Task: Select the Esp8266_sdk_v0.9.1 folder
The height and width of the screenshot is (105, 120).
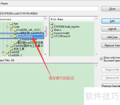Action: tap(27, 30)
